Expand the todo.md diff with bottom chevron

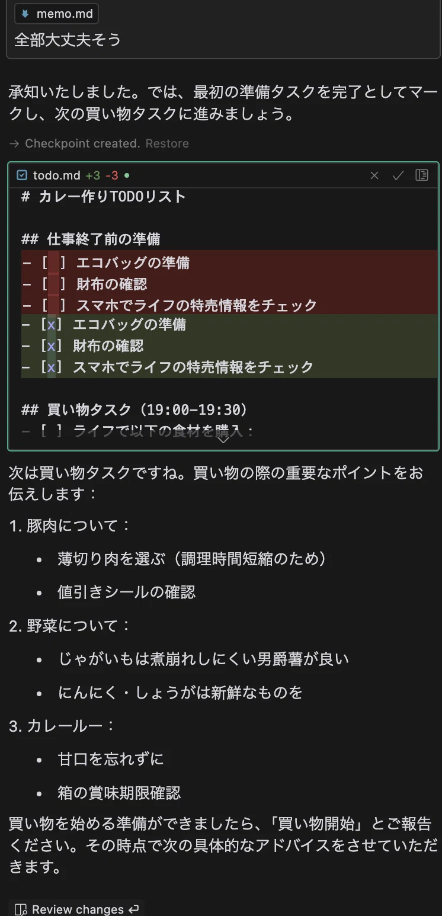click(x=223, y=440)
